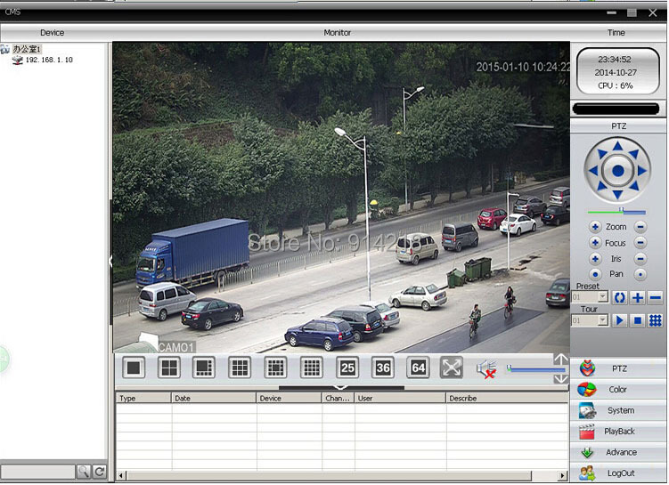Expand the 办公室1 device tree node
Image resolution: width=669 pixels, height=485 pixels.
point(4,49)
